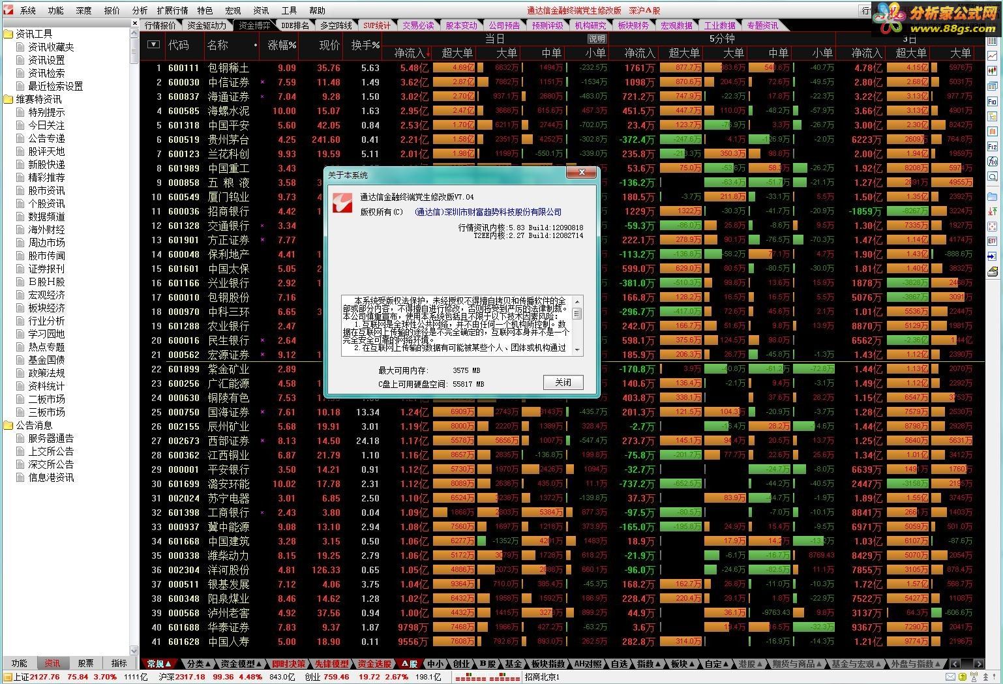1003x684 pixels.
Task: Click the magnifier stock search icon
Action: pos(993,176)
